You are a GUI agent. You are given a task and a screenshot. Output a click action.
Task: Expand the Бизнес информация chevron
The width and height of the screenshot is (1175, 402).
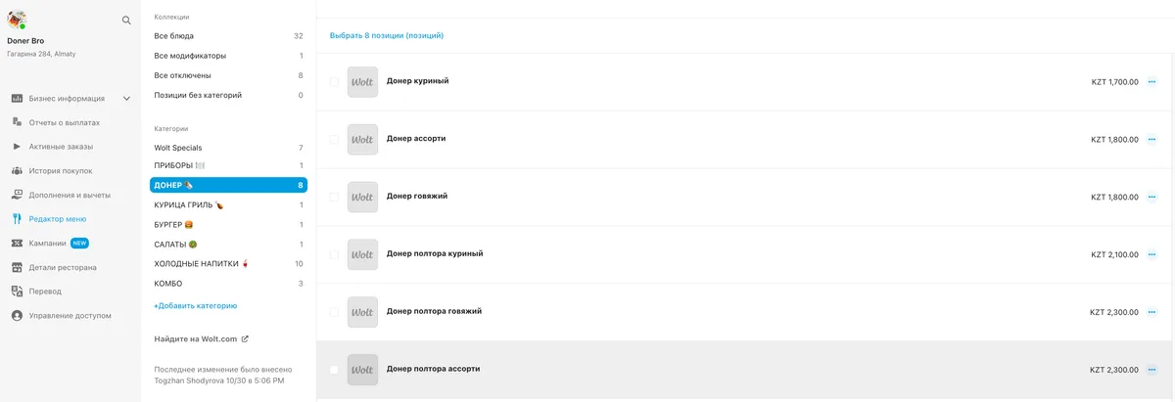126,99
